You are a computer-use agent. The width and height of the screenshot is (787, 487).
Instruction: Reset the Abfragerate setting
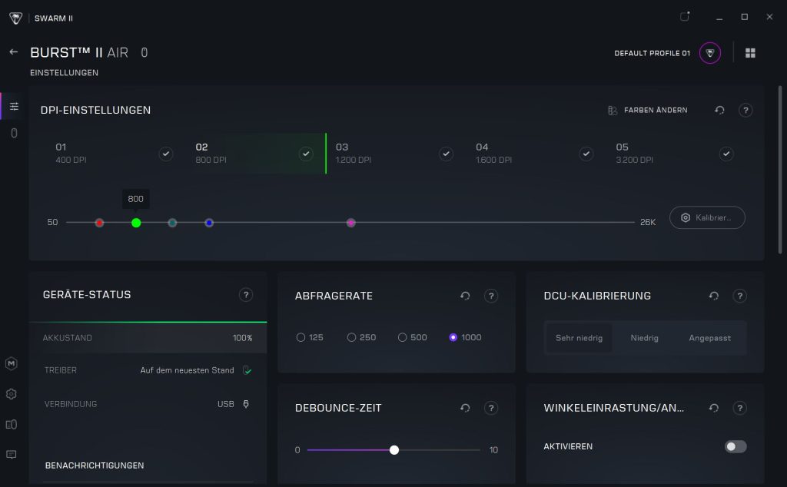click(465, 296)
